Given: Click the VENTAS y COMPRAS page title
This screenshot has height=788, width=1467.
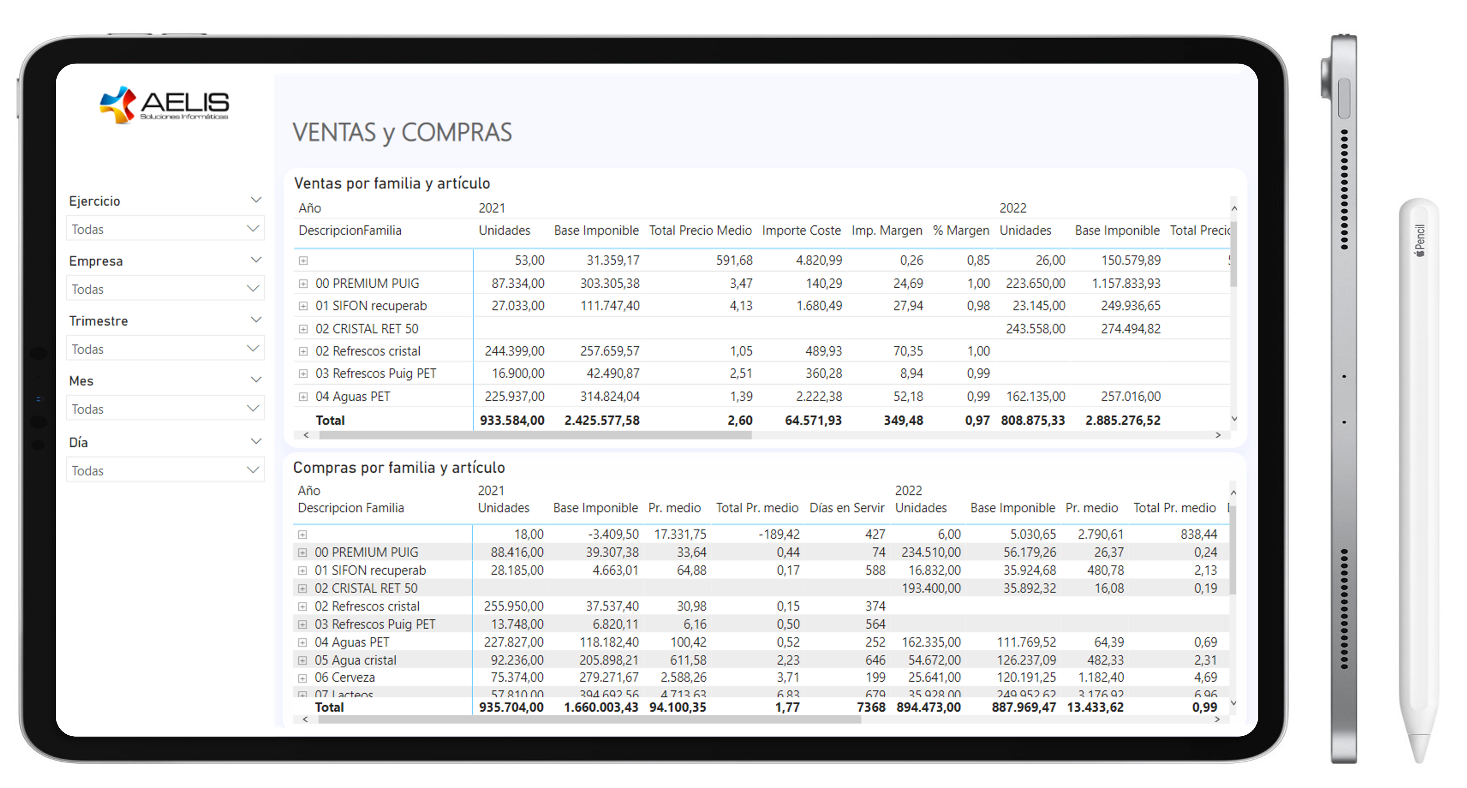Looking at the screenshot, I should [402, 132].
